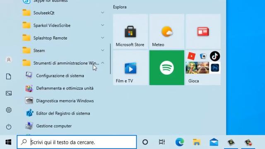
Task: Open the red News tile
Action: [203, 31]
